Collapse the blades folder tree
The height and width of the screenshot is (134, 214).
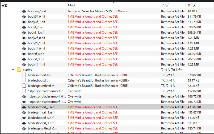tap(13, 70)
